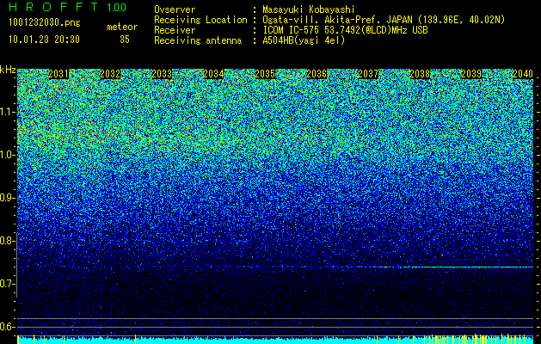Click the kHz axis unit label
The image size is (541, 344).
[x=8, y=70]
